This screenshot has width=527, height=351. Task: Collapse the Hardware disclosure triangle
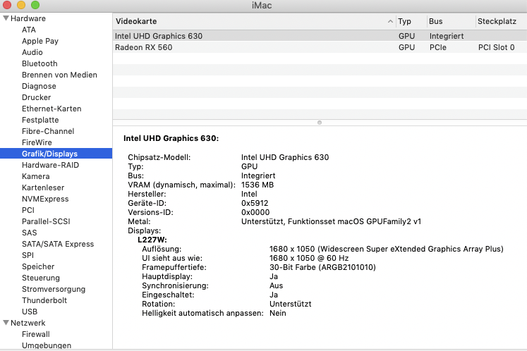[6, 18]
